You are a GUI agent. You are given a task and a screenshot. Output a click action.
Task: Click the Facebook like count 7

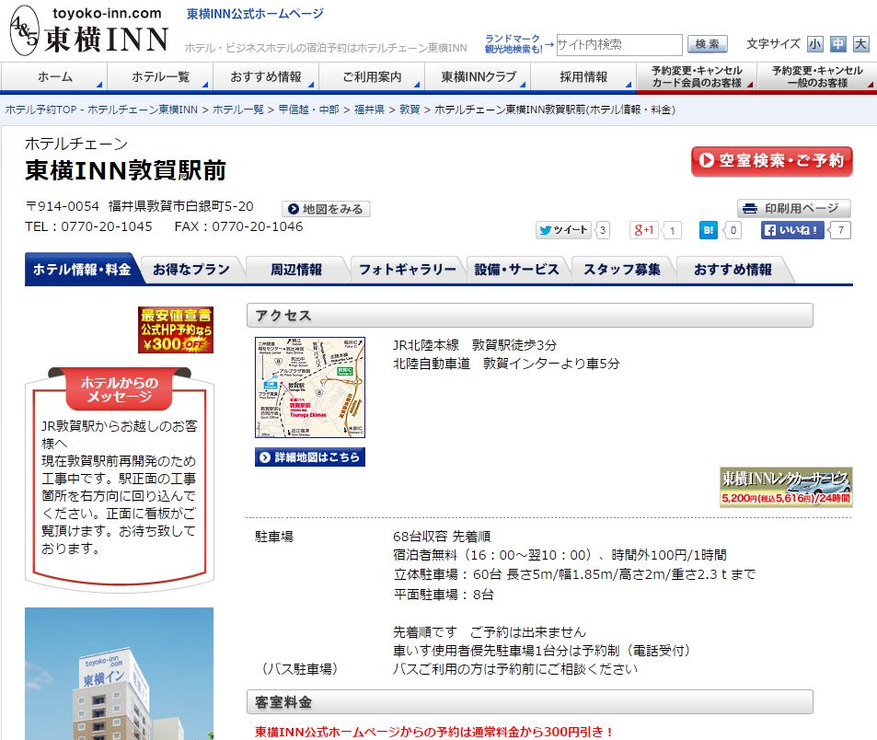[x=840, y=230]
